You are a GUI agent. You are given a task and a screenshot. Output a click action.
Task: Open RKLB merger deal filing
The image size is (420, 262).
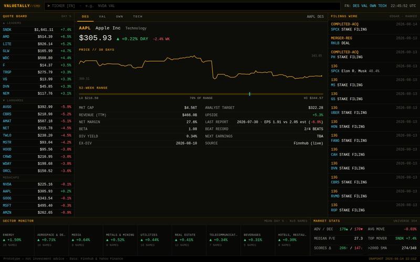tap(374, 41)
